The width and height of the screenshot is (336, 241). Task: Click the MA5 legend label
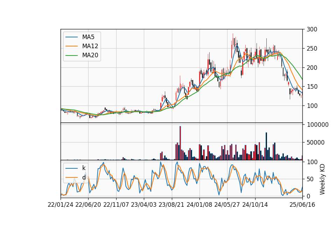click(x=88, y=37)
